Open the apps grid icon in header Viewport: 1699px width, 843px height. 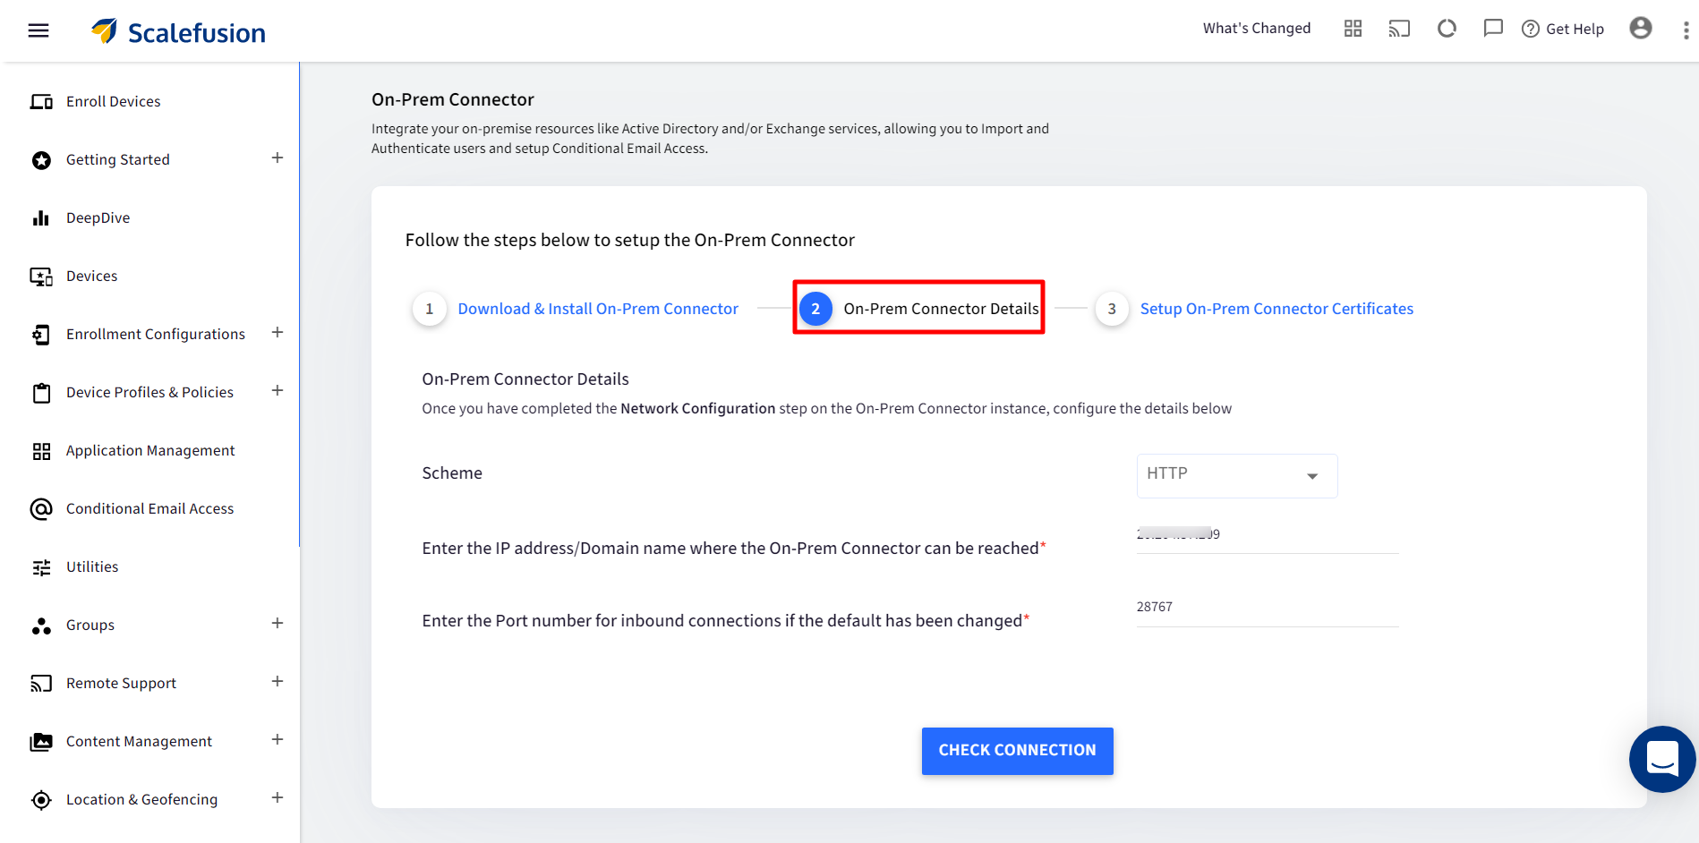pyautogui.click(x=1353, y=29)
